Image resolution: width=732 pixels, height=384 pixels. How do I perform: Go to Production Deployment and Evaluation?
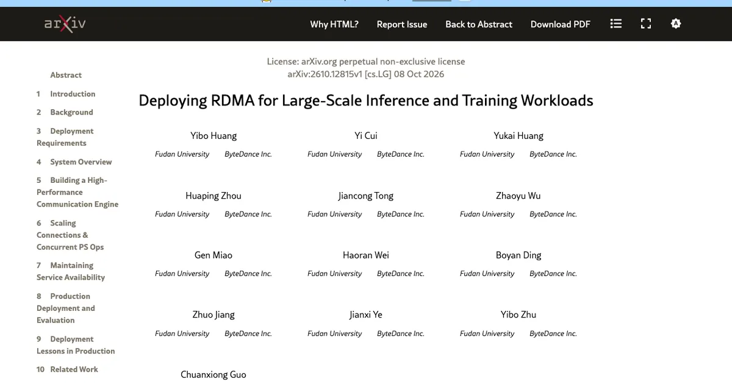66,308
